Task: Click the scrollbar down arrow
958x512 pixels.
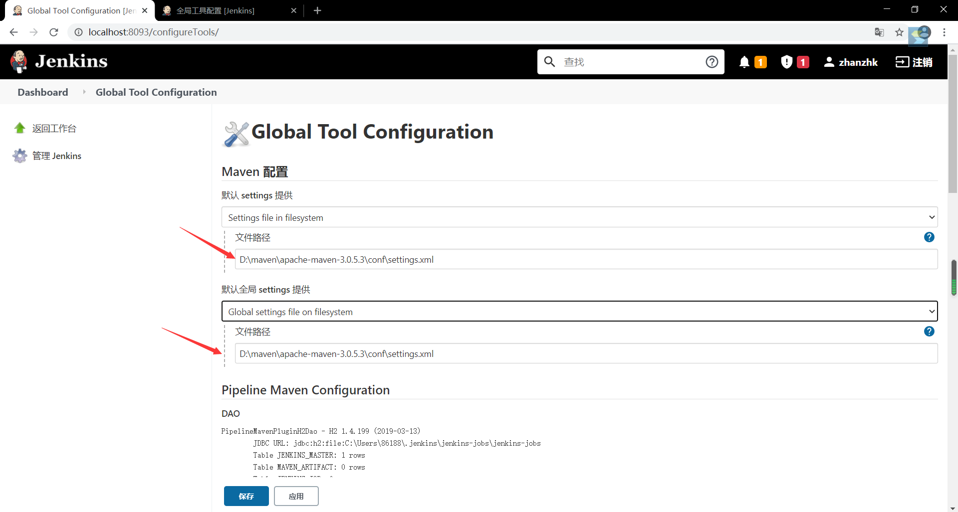Action: click(x=953, y=508)
